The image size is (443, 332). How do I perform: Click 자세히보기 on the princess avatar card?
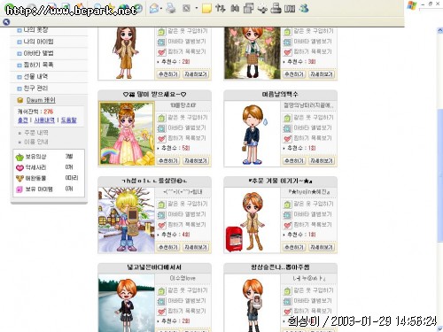coord(196,160)
